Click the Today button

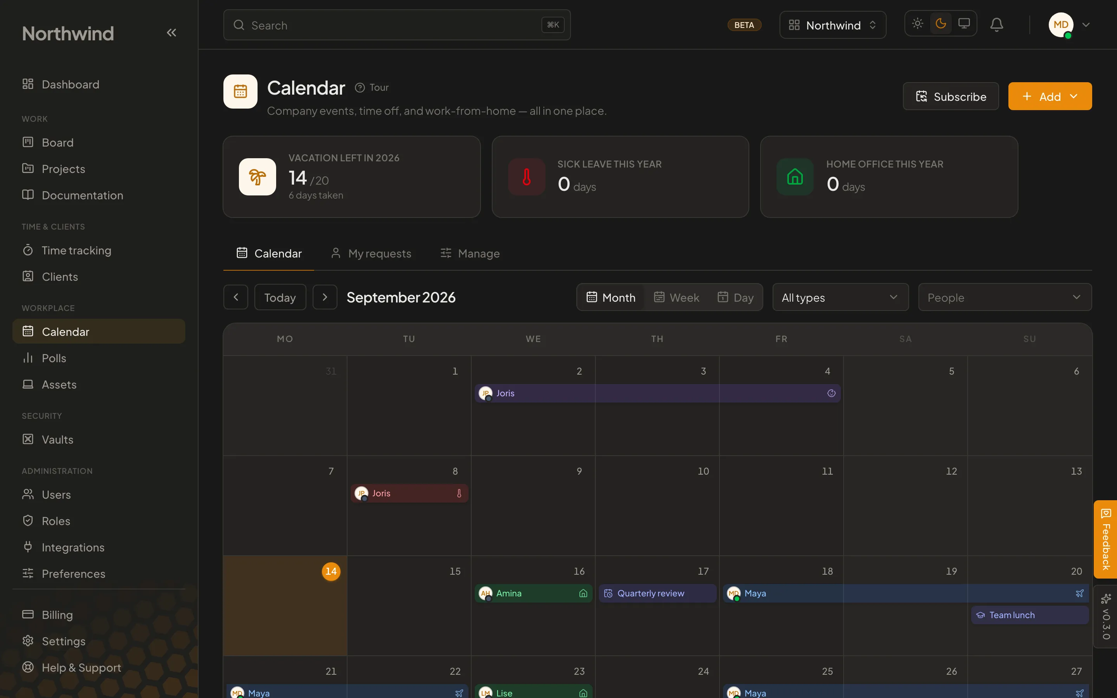[280, 297]
